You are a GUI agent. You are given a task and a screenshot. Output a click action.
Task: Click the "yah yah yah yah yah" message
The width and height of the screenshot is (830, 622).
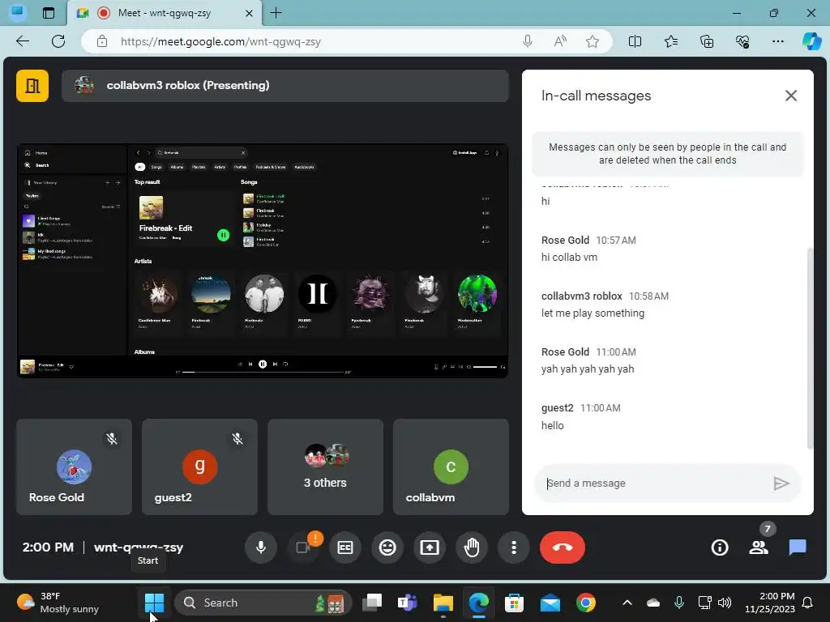[587, 369]
